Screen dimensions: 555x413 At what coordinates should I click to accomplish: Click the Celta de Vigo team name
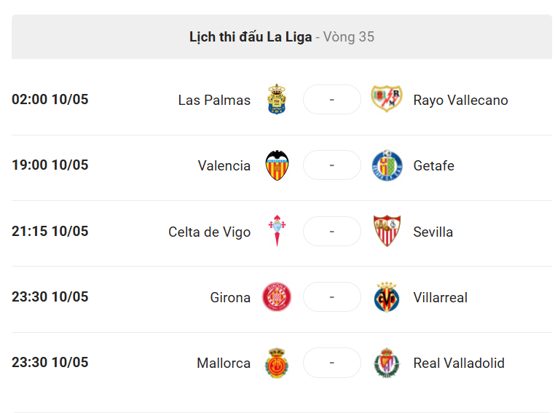[x=210, y=232]
